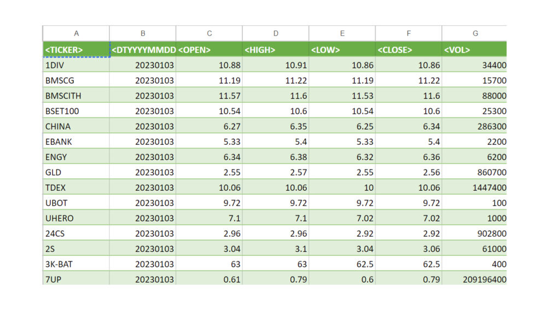
Task: Select the UBOT ticker cell
Action: point(76,203)
